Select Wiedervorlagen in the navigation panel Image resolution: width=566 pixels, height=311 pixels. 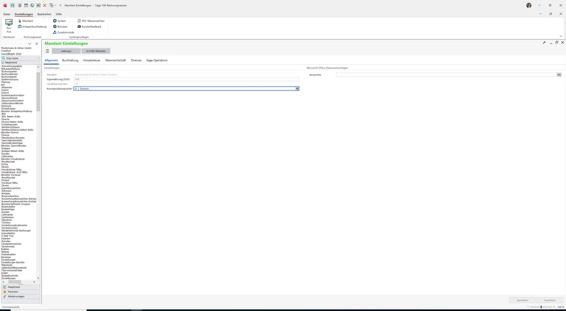tap(20, 296)
